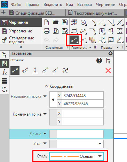The image size is (127, 162).
Task: Expand the Правка toolbar arrow
Action: pos(118,47)
